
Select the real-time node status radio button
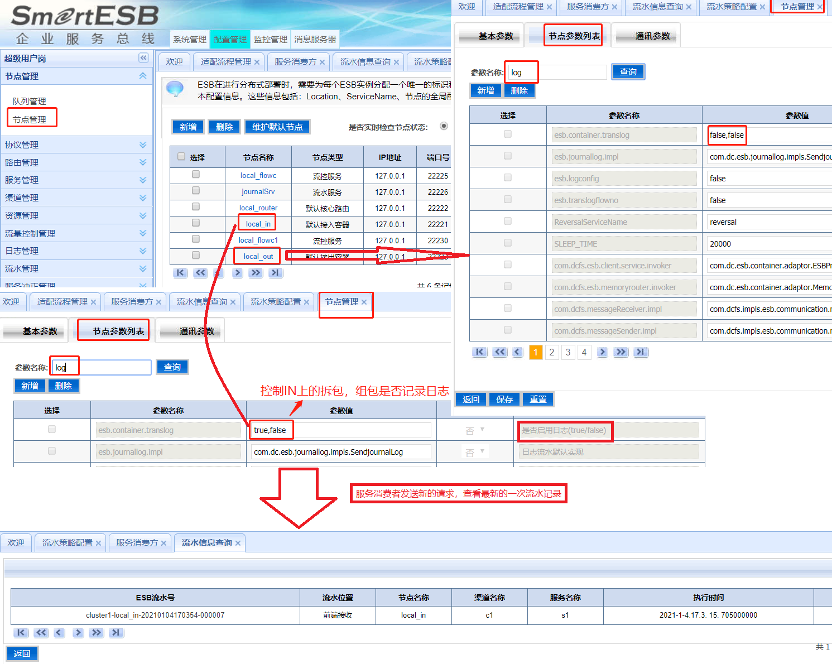point(444,126)
